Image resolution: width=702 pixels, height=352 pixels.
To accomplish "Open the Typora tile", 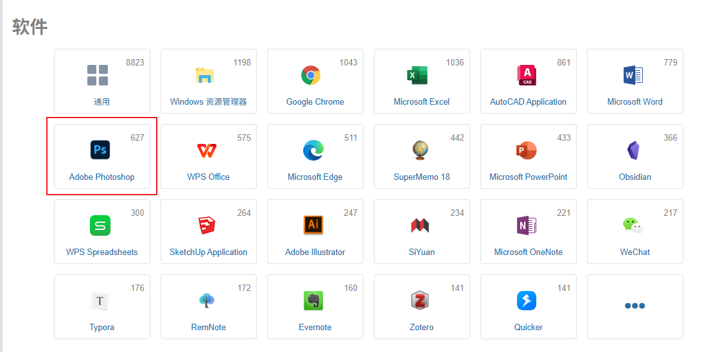I will tap(102, 307).
